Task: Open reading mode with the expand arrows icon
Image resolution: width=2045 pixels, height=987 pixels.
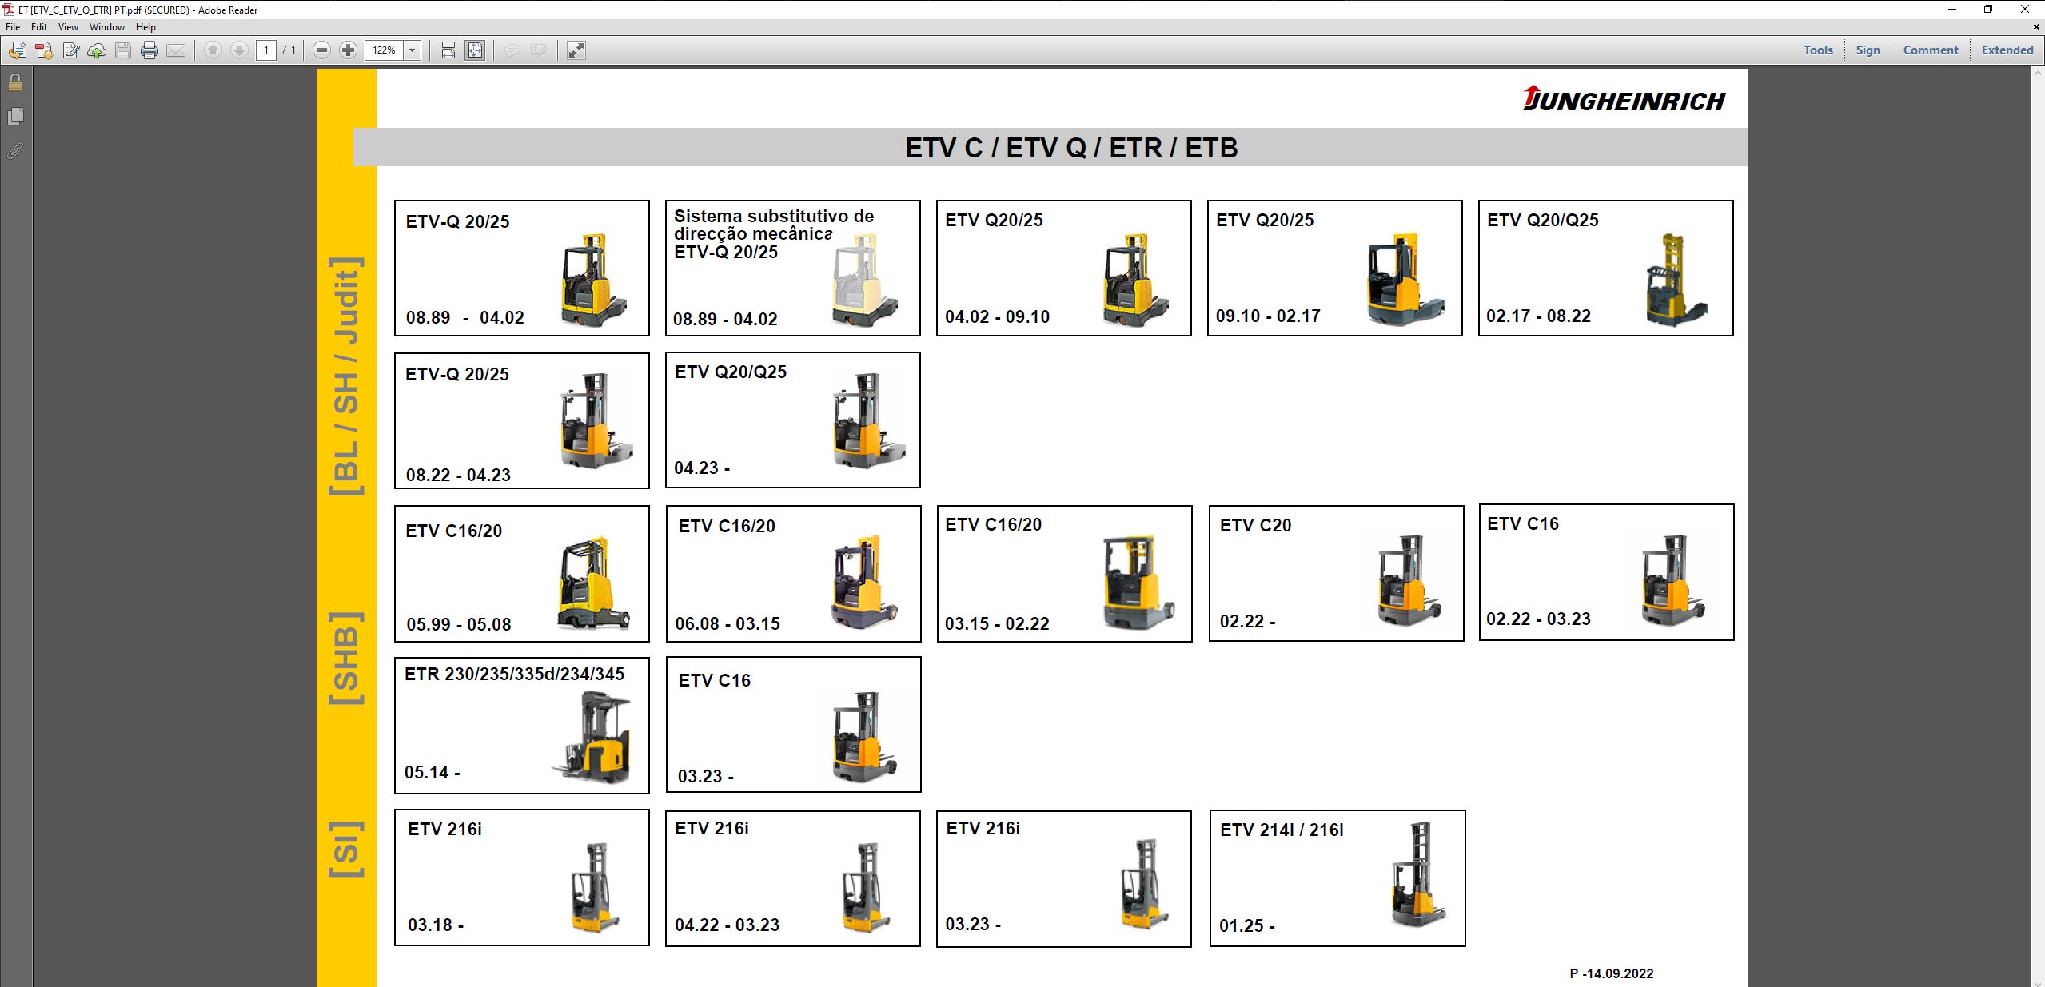Action: [576, 50]
